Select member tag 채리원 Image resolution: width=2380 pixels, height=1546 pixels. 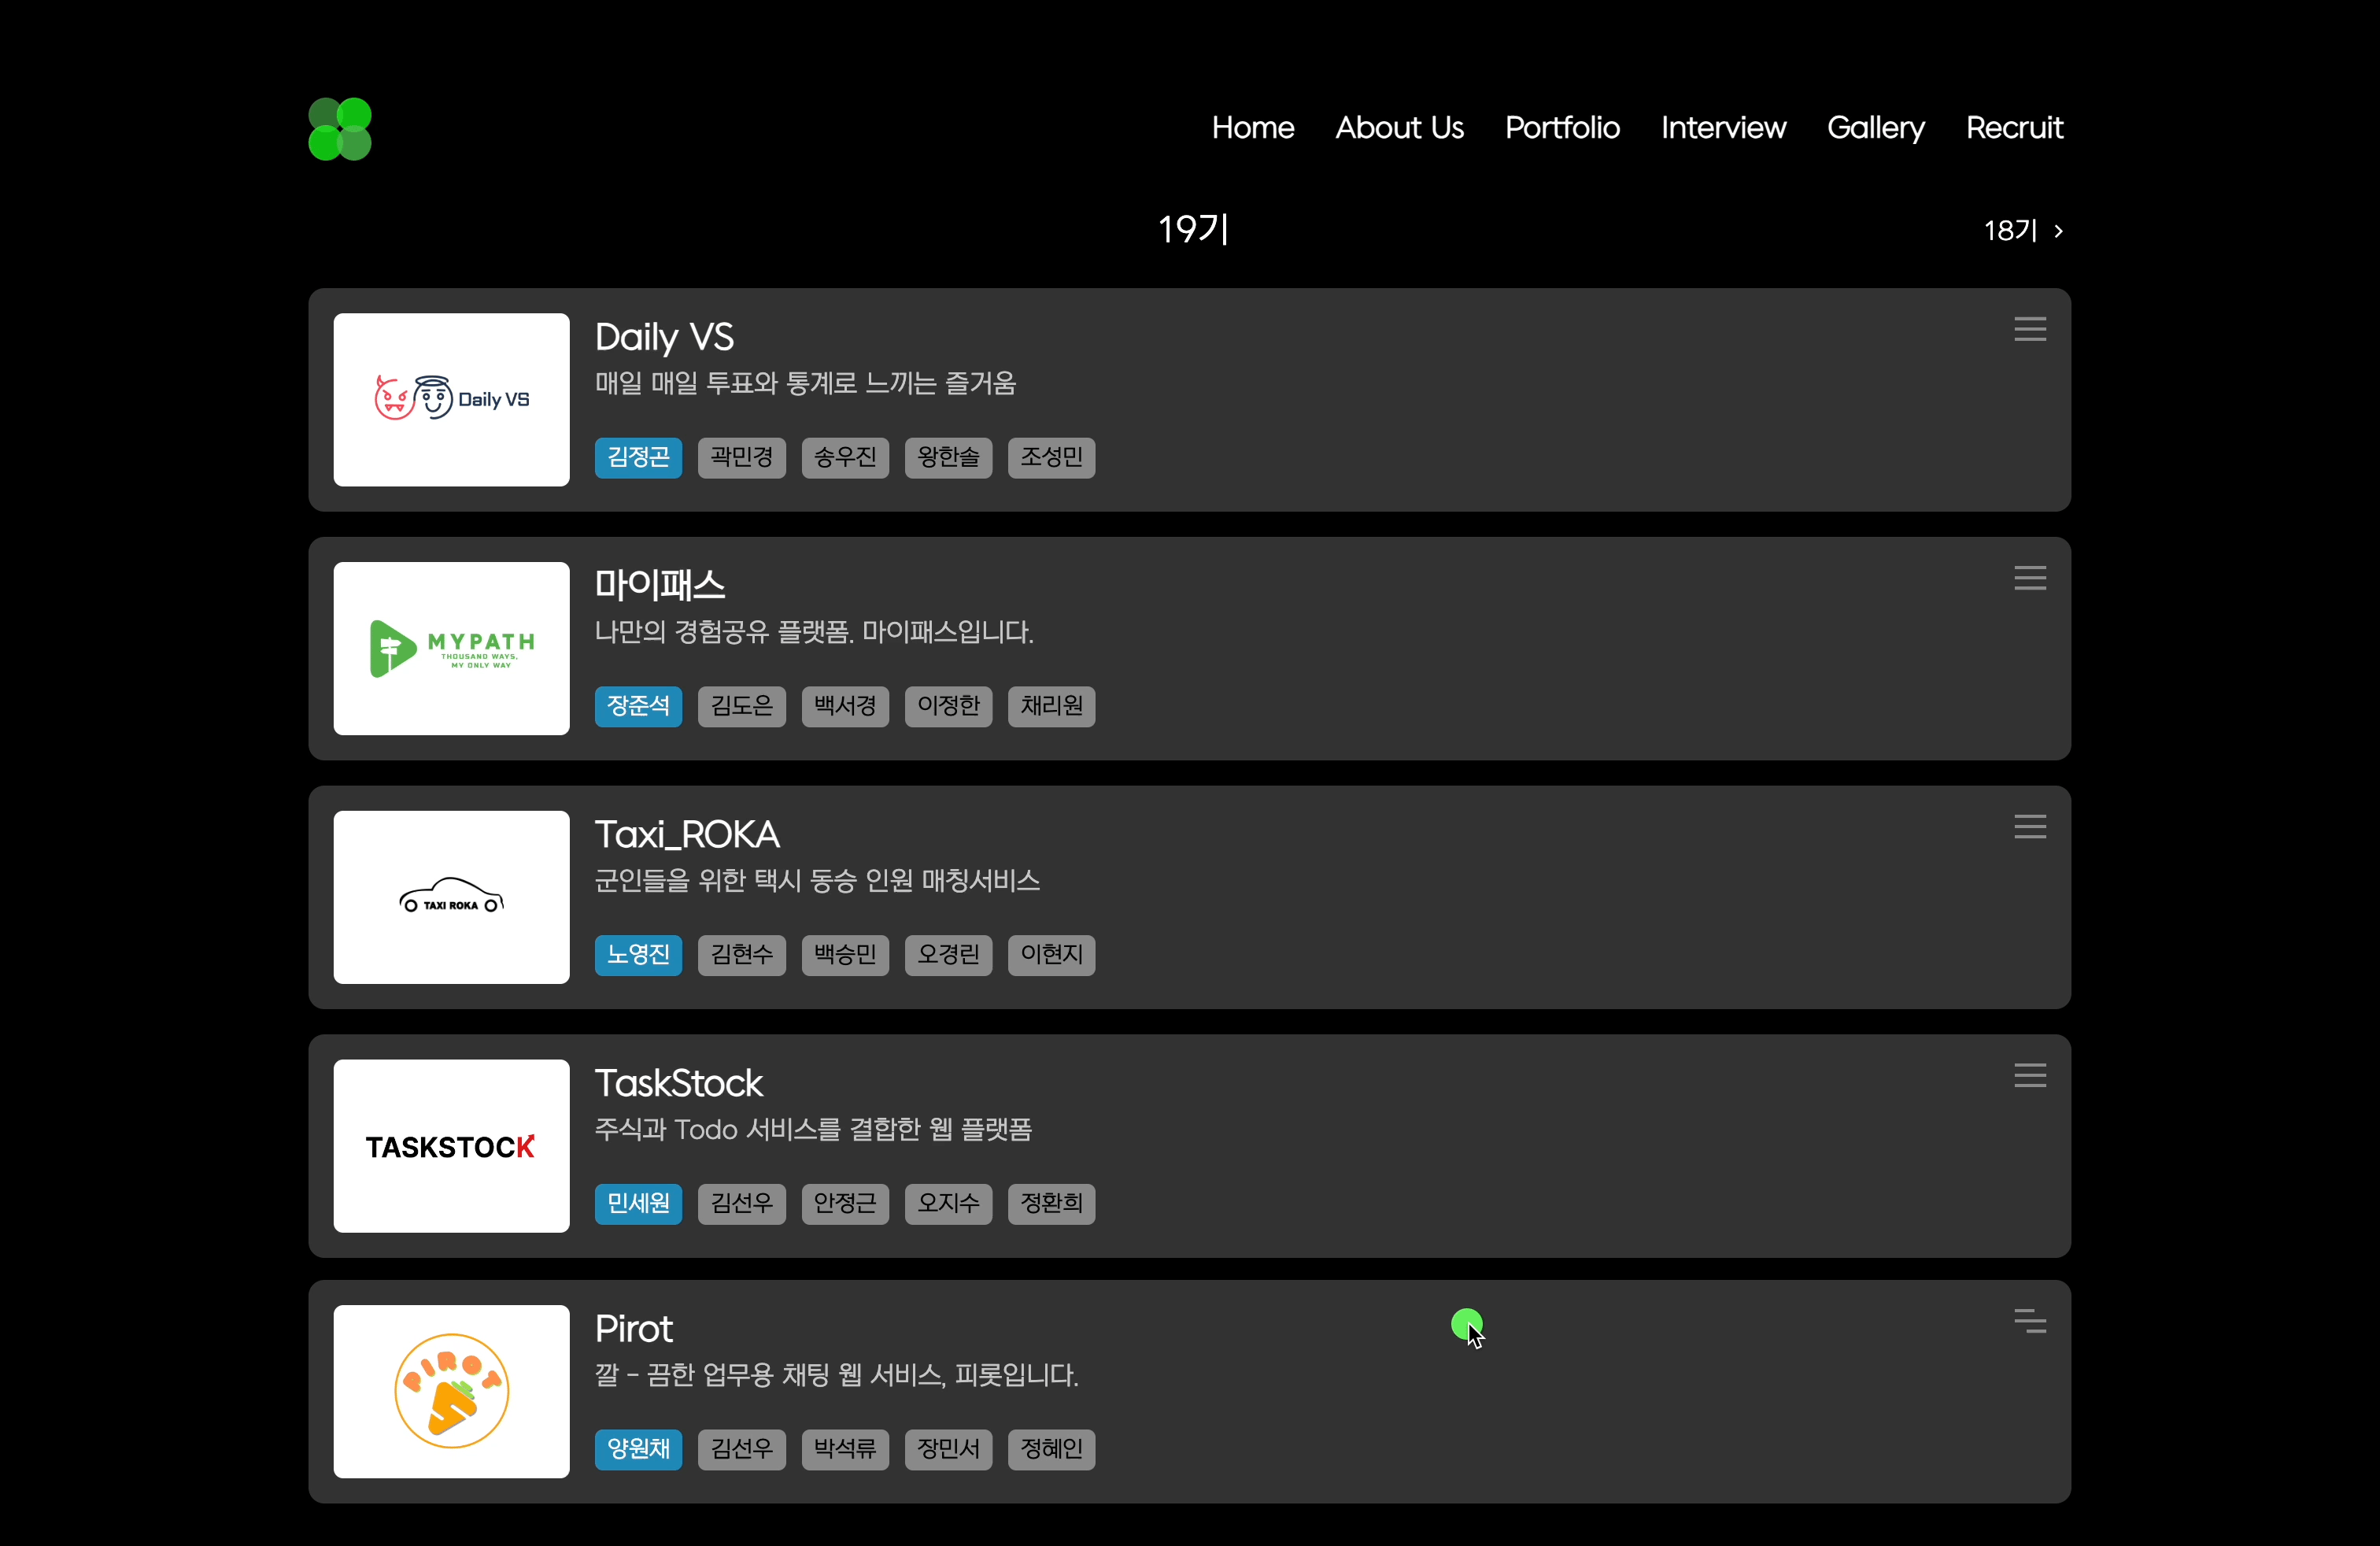point(1052,707)
